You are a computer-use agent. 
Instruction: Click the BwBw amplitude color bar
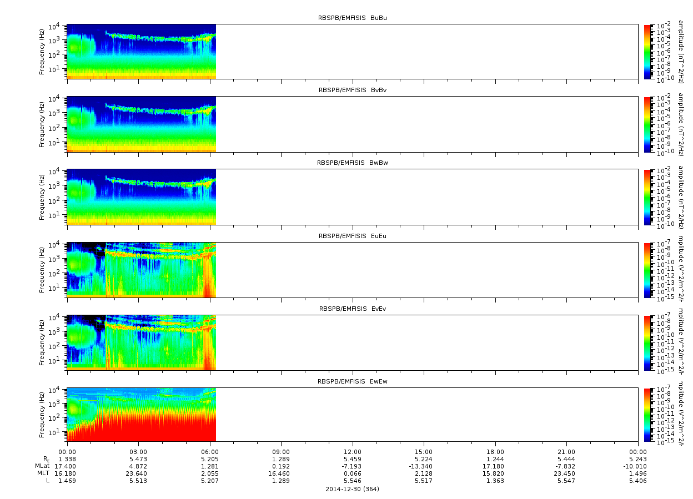click(647, 196)
